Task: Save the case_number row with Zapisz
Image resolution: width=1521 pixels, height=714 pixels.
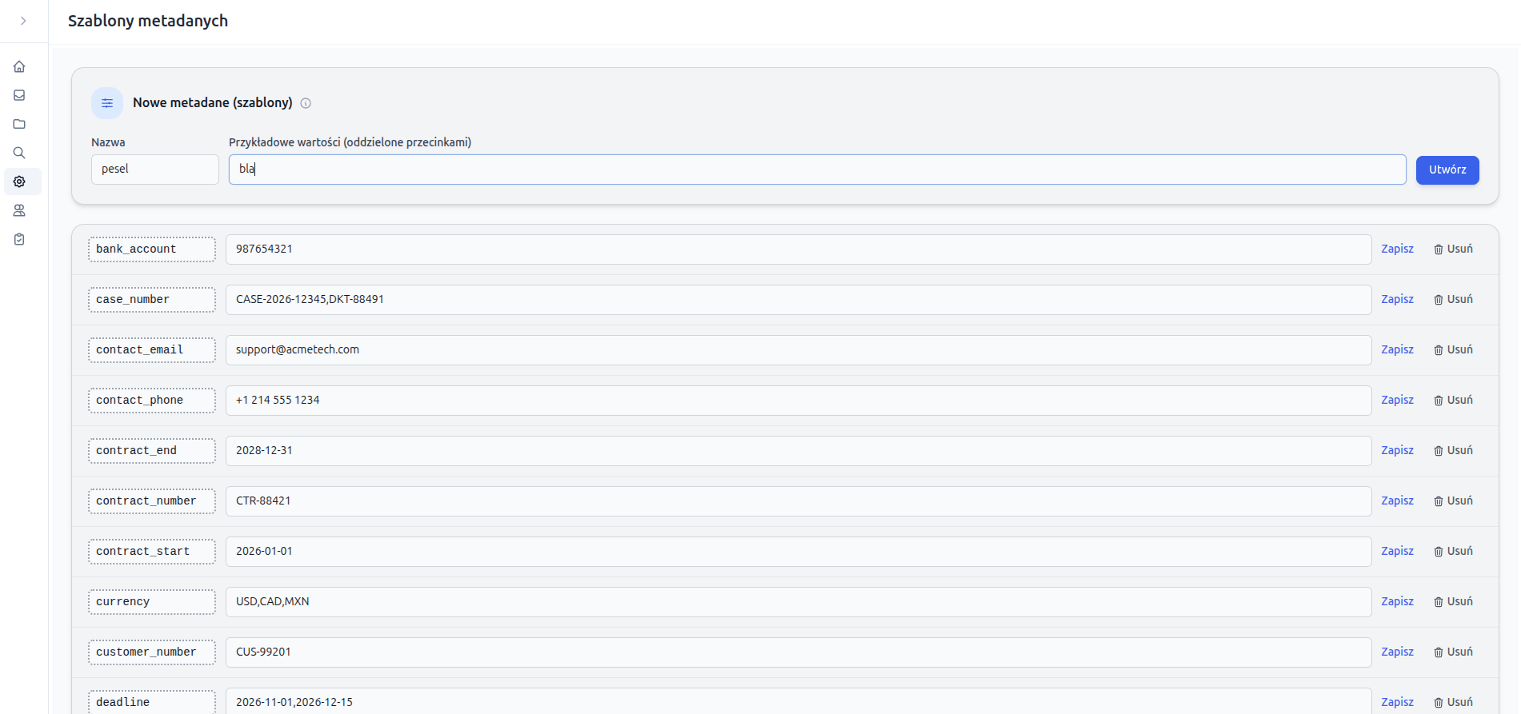Action: (1397, 300)
